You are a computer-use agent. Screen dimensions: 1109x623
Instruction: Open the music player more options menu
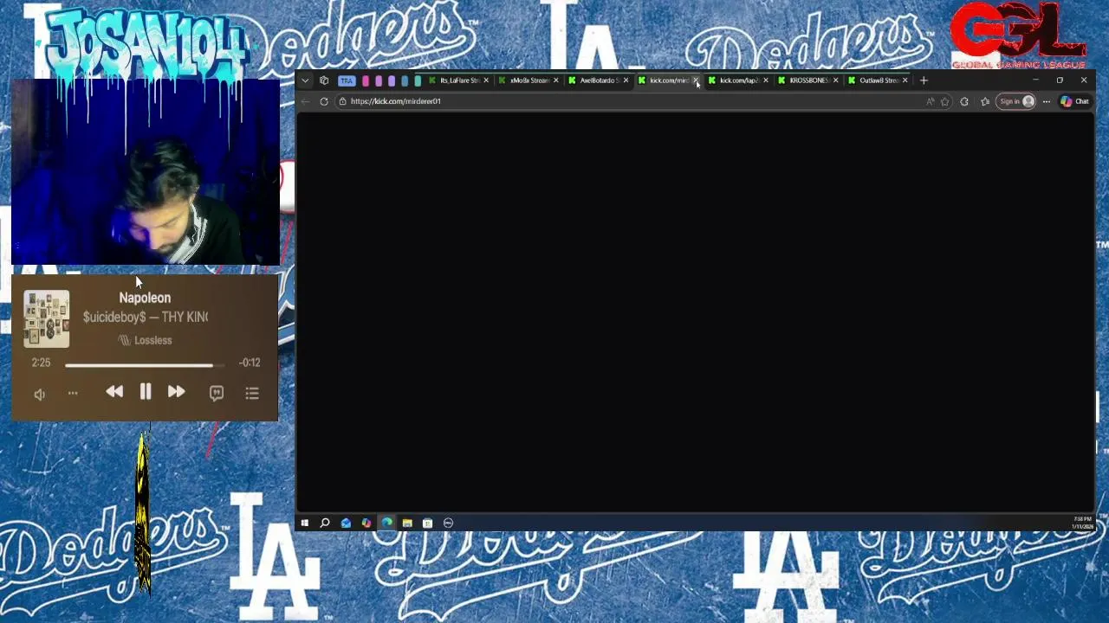coord(73,394)
